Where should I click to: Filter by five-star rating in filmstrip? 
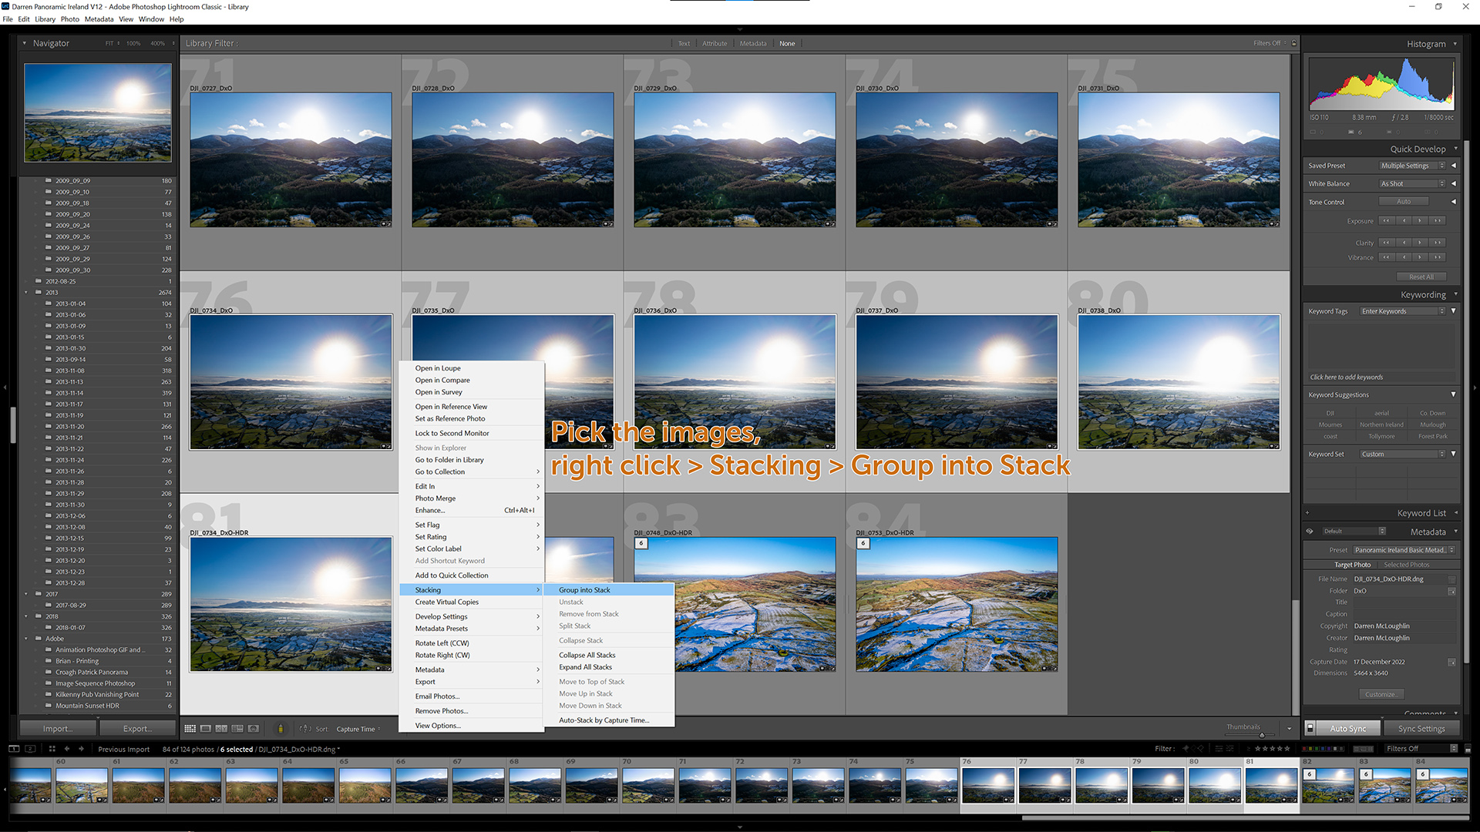1287,749
